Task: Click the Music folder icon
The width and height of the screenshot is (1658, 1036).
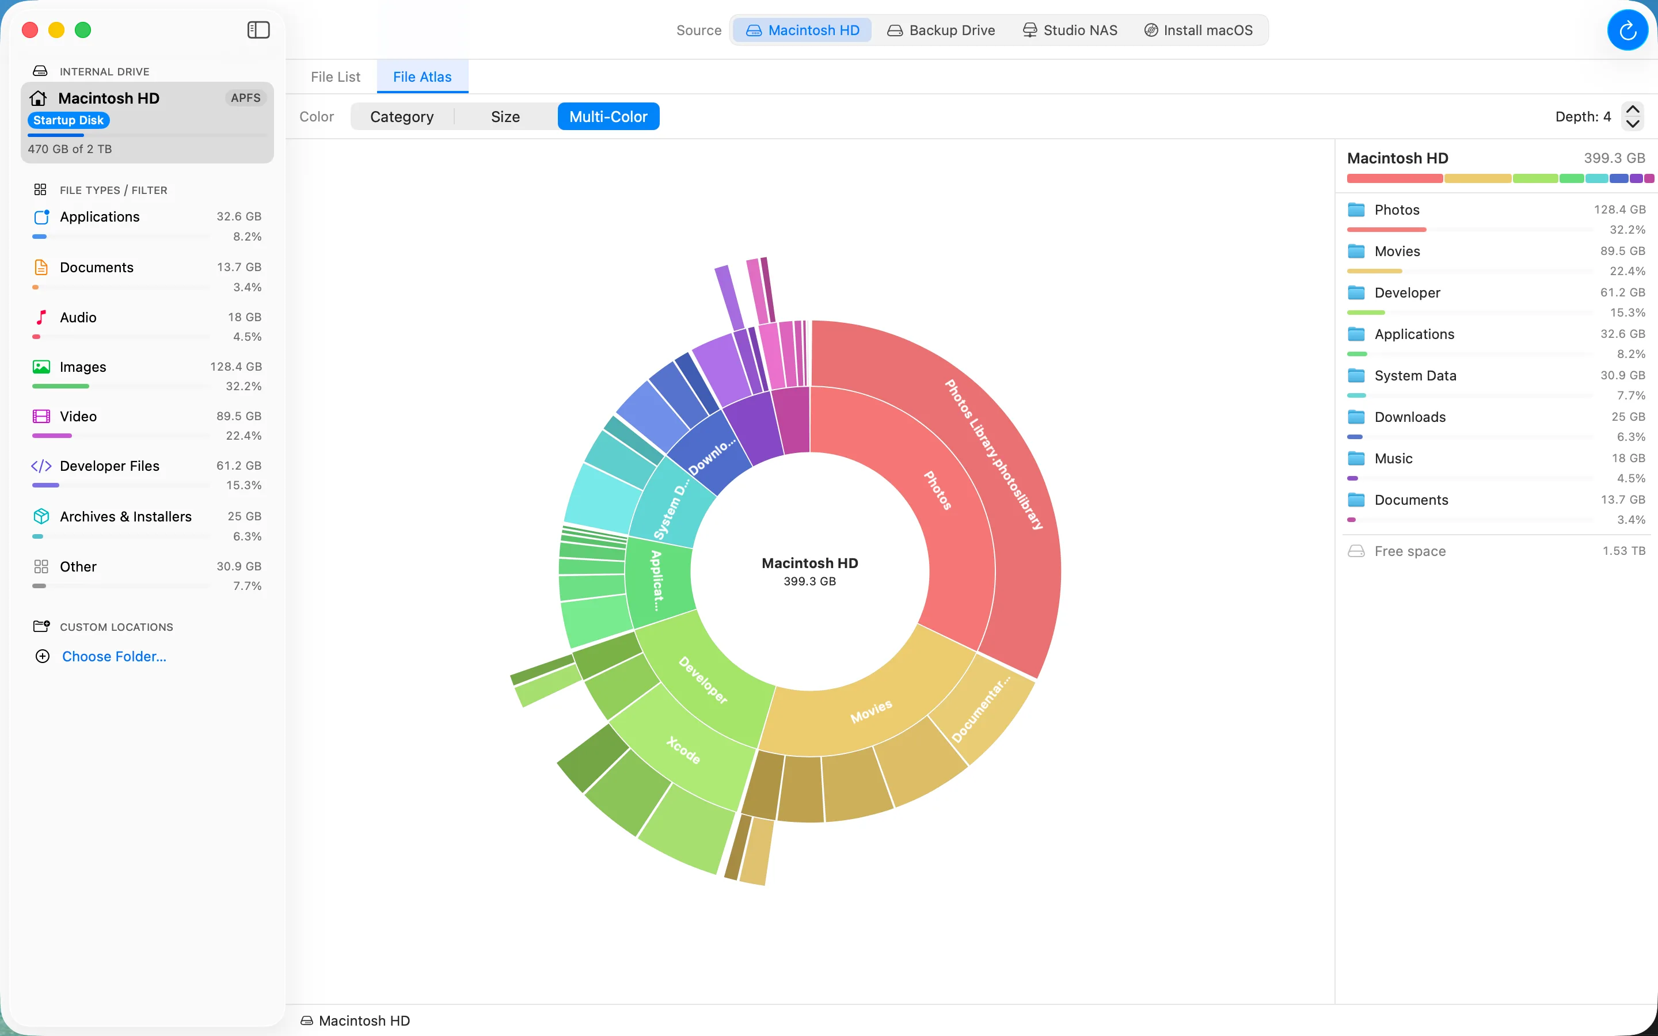Action: point(1356,458)
